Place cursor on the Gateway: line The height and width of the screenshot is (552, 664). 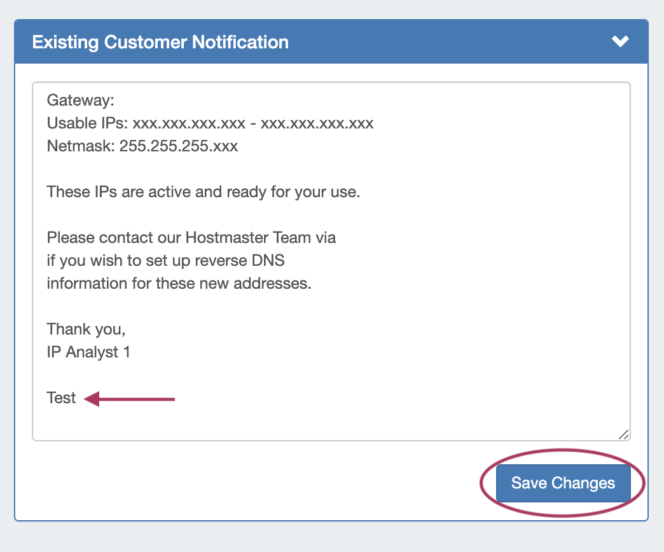coord(80,100)
